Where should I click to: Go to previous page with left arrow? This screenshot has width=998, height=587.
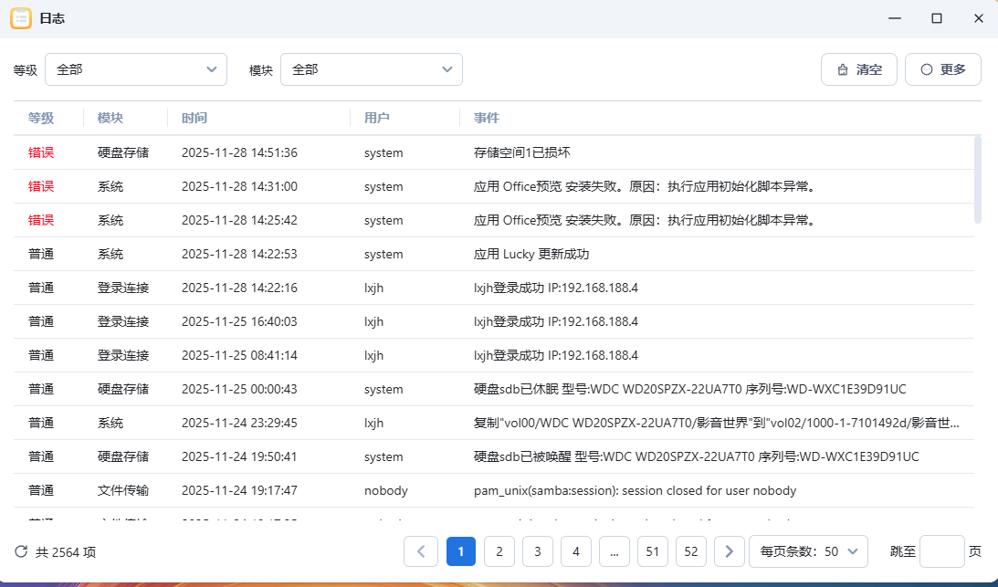421,551
